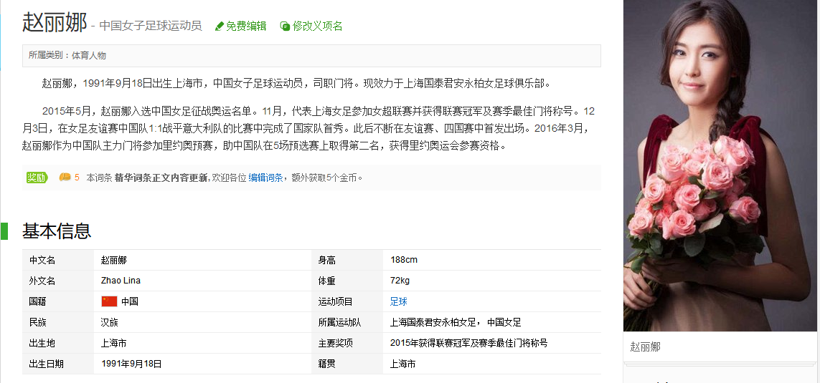Click the 主要奖项 row award text

(468, 343)
